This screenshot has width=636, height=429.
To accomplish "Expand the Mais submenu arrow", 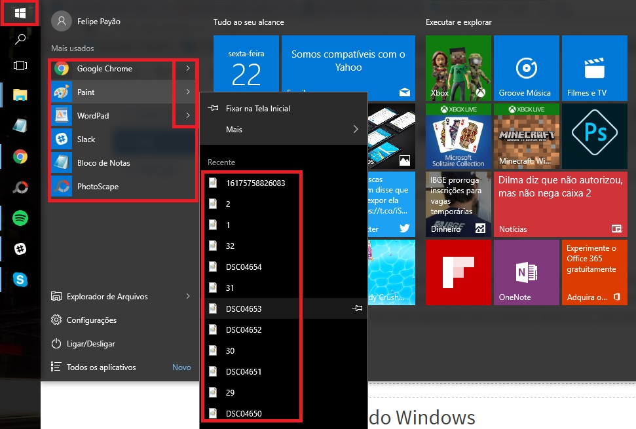I will click(x=356, y=129).
